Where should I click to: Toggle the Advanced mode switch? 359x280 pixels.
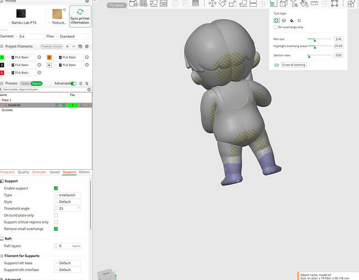[x=74, y=83]
